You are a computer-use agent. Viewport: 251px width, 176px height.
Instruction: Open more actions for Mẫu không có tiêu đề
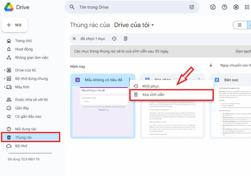pyautogui.click(x=129, y=80)
